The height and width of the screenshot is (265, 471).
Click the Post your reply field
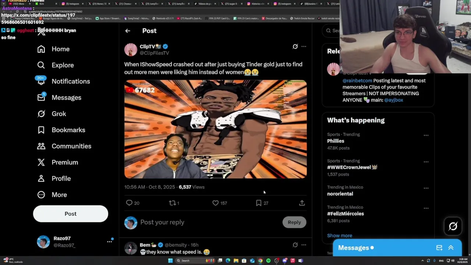click(210, 222)
